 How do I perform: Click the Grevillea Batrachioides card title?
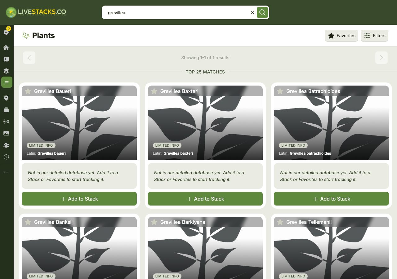[x=313, y=91]
